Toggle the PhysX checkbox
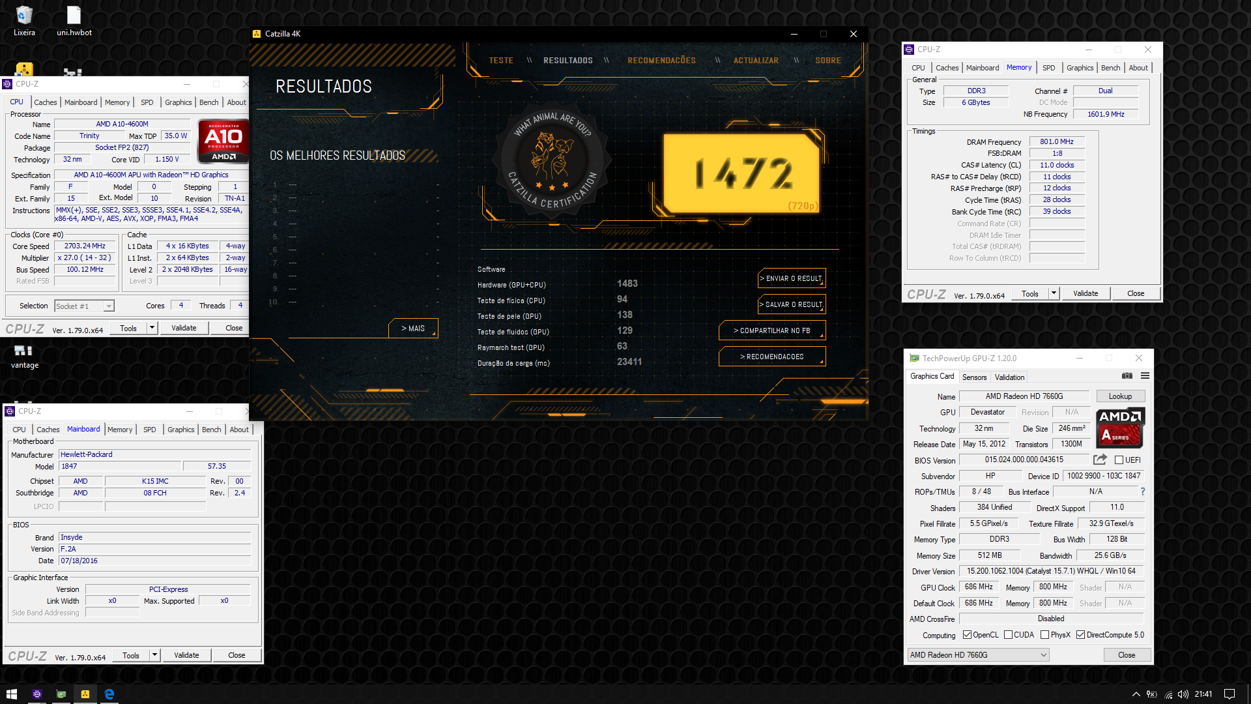The width and height of the screenshot is (1251, 704). (1045, 635)
